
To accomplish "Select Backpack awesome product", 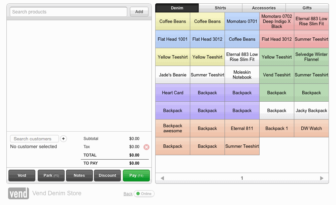I will pyautogui.click(x=172, y=128).
